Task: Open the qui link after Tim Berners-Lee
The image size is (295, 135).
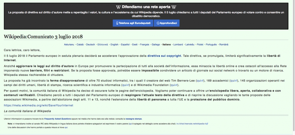Action: pos(200,81)
